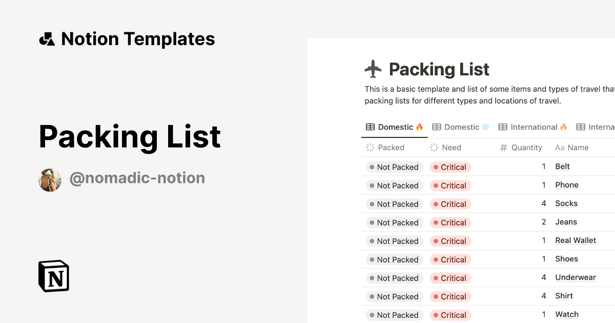Open the Domestic snowflake tab
The image size is (615, 323).
point(461,127)
